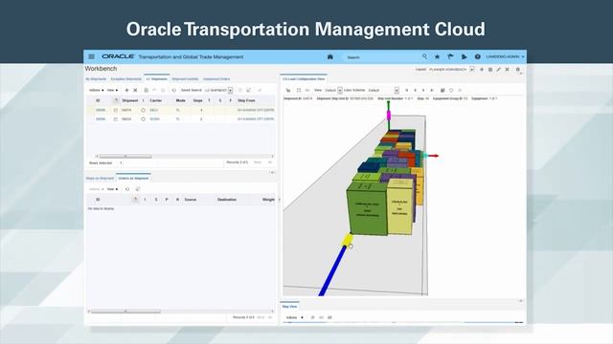Screen dimensions: 613x344
Task: Open carrier link in first shipment row
Action: click(154, 111)
